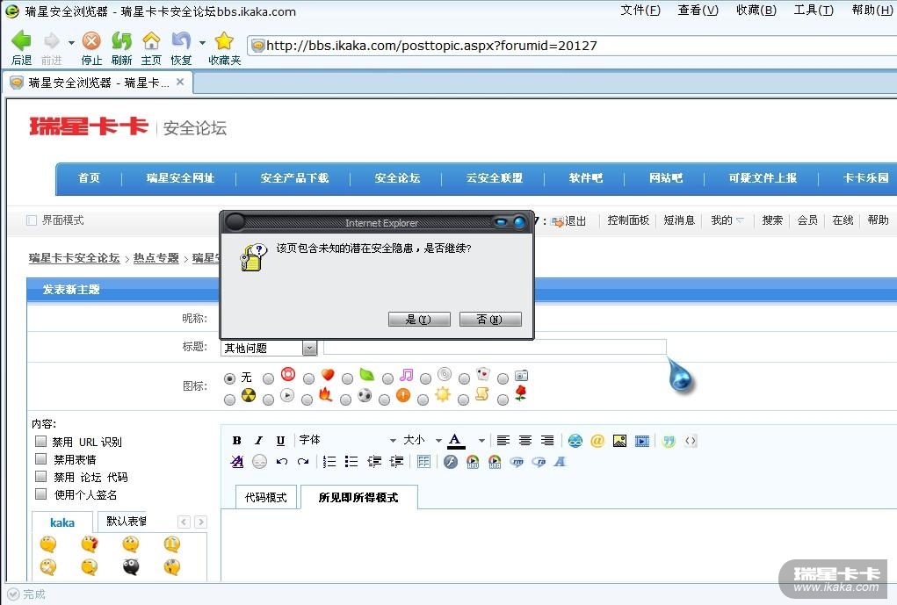Enable 禁用表情 checkbox
Screen dimensions: 897x605
click(x=40, y=458)
